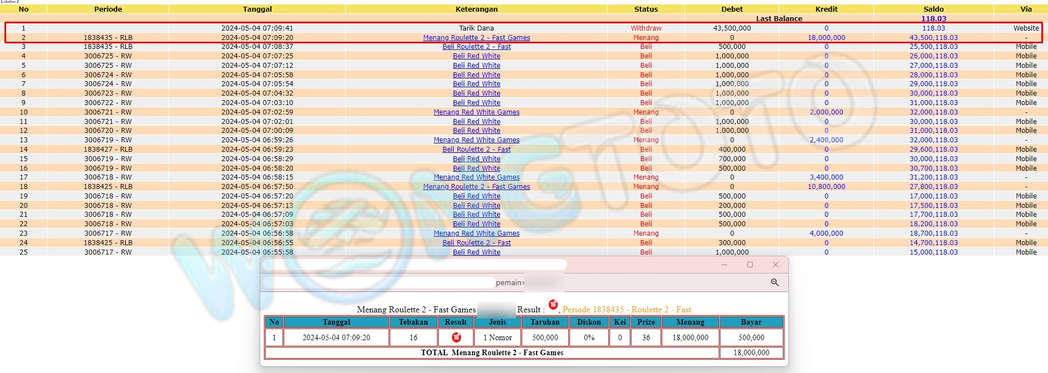Click the Saldo column header

933,9
